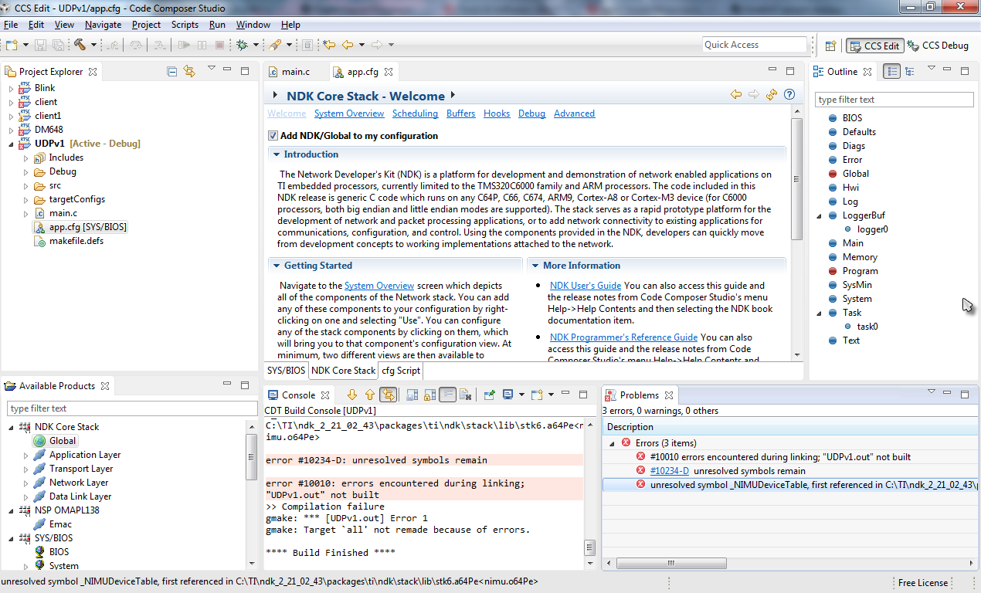
Task: Expand Application Layer in Available Products
Action: (26, 455)
